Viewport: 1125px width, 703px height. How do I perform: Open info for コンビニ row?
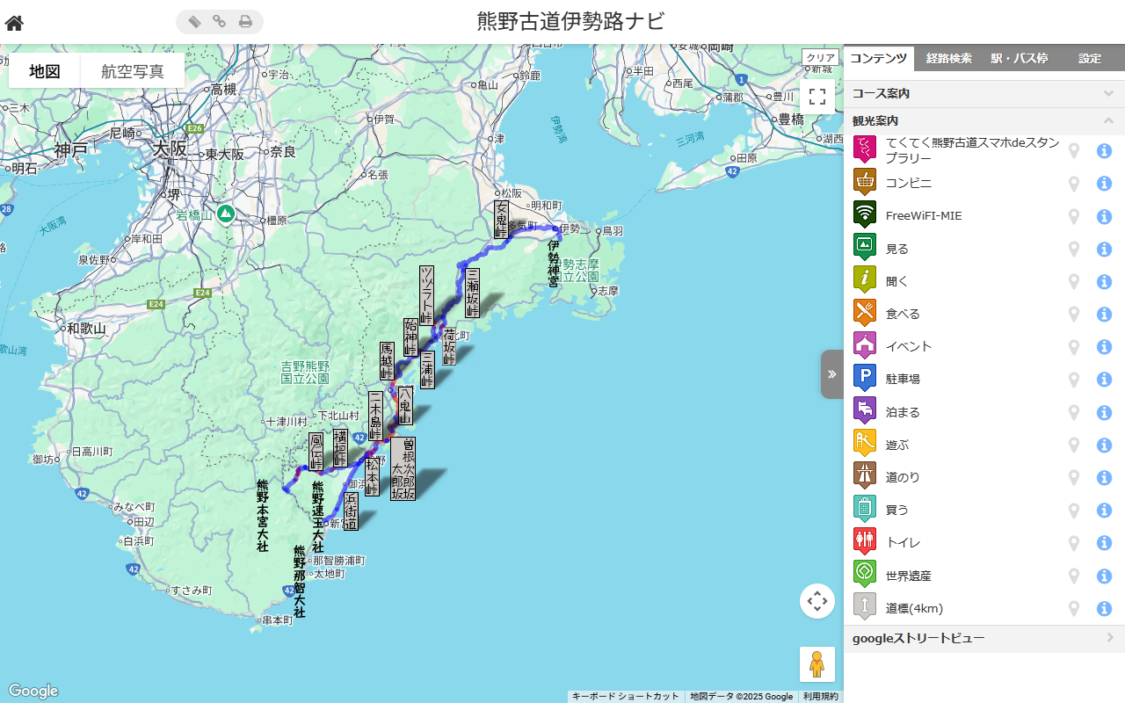coord(1105,184)
